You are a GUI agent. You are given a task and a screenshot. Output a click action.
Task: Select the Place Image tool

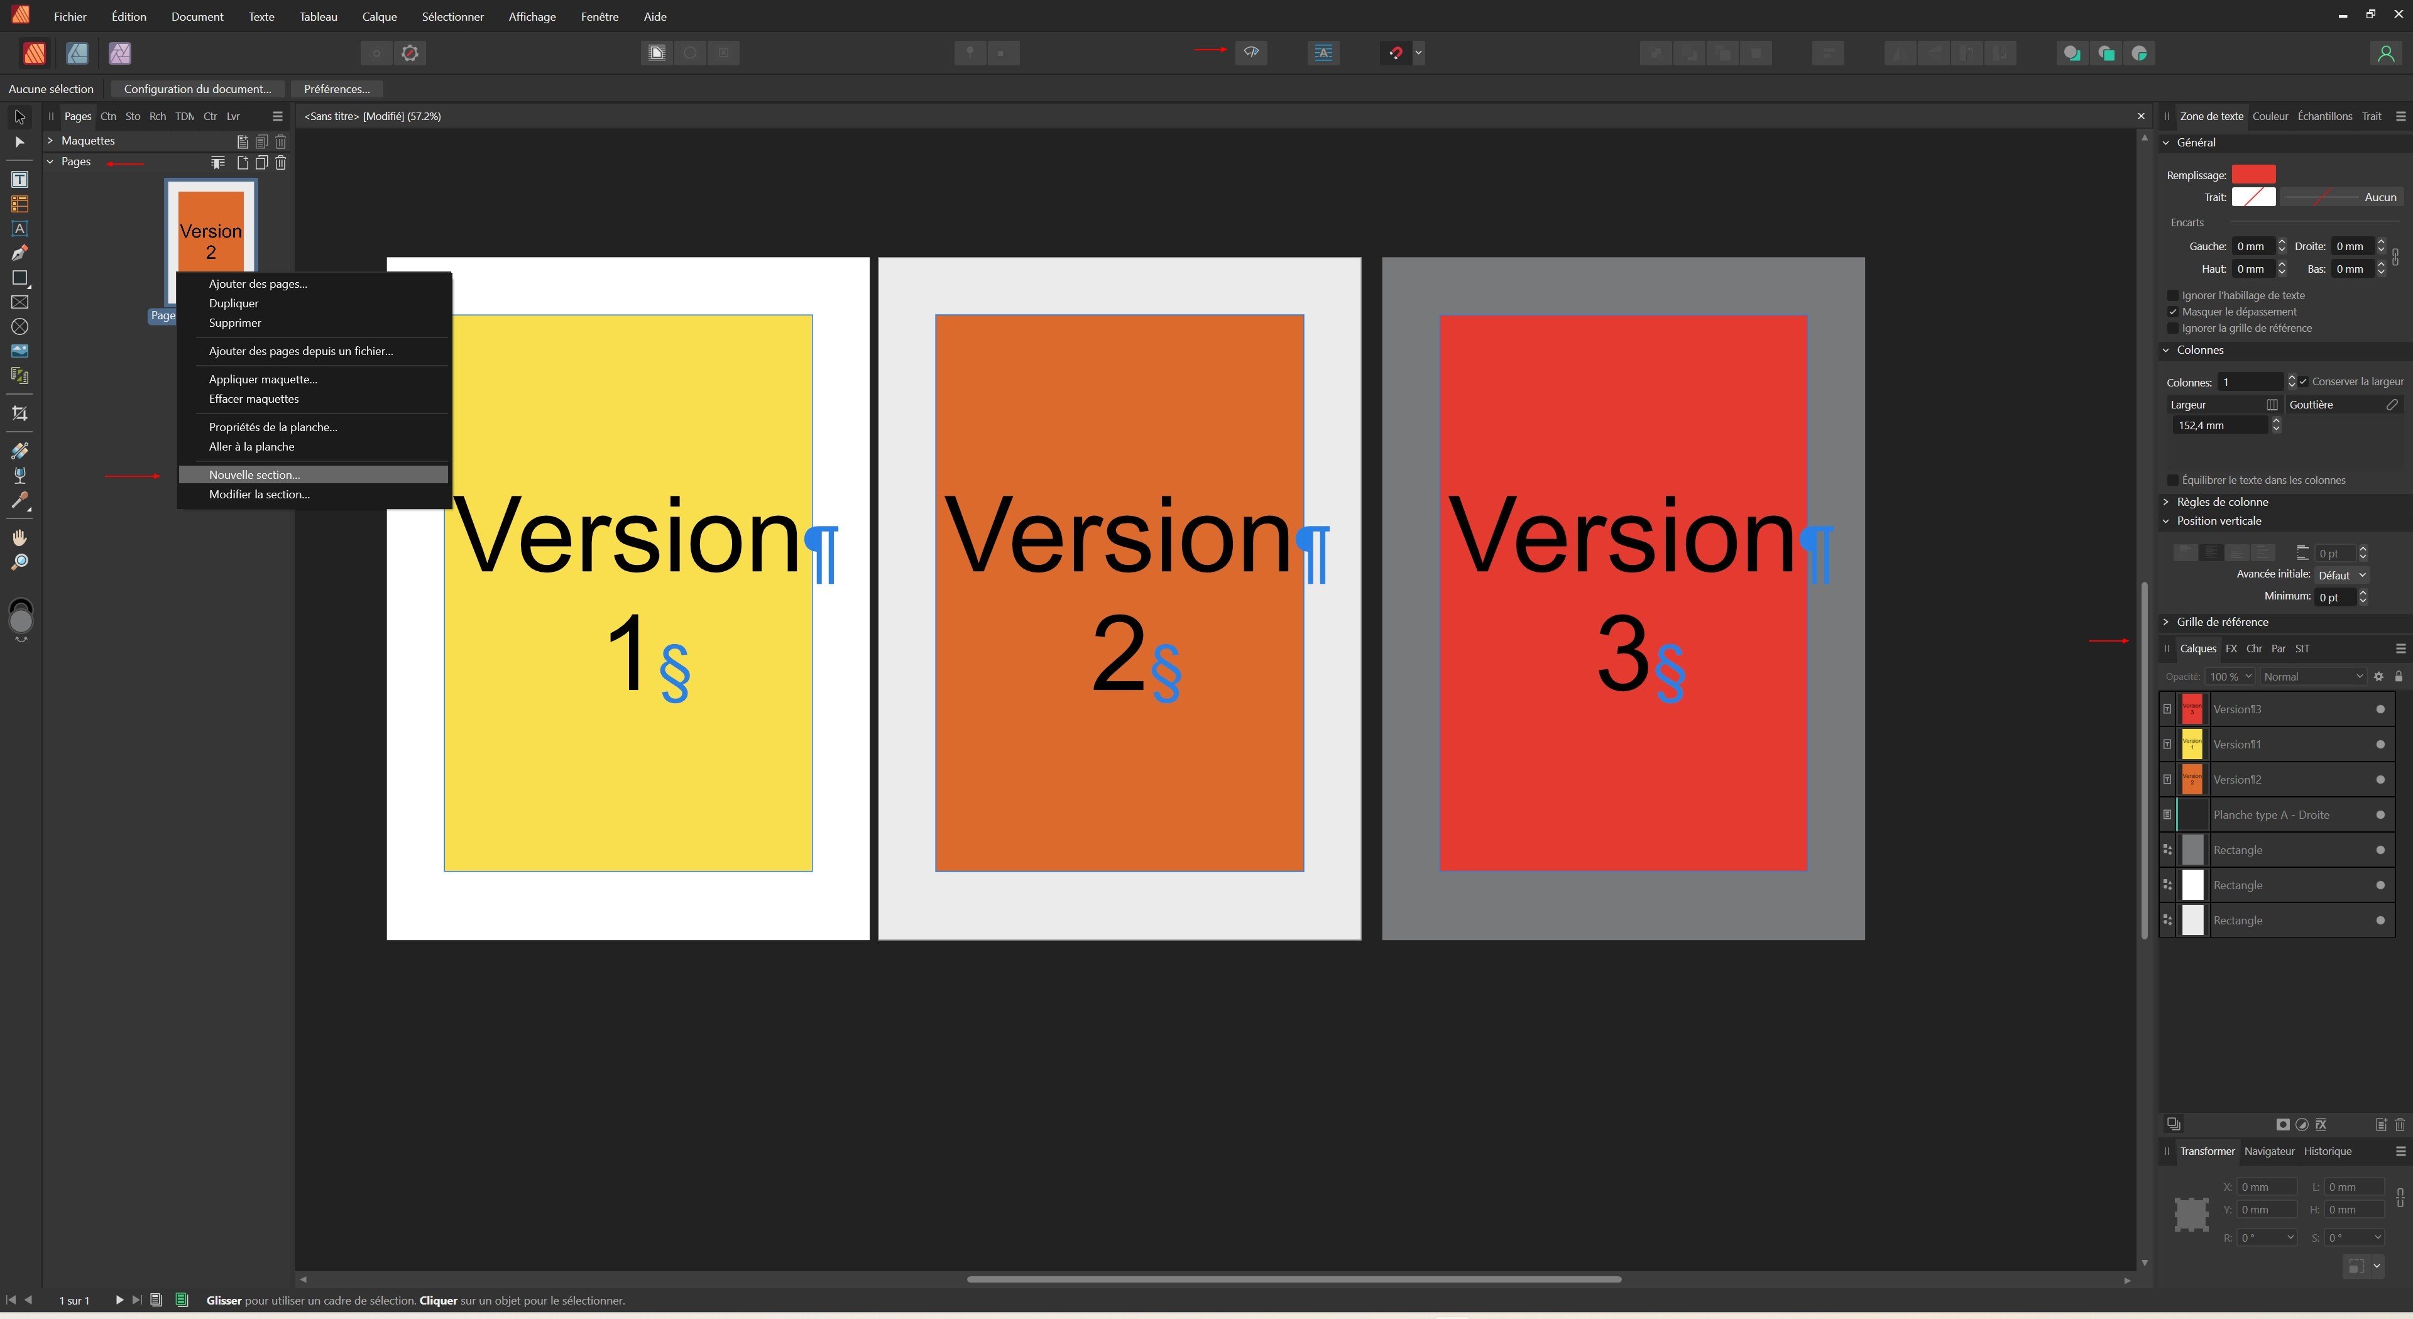point(19,351)
